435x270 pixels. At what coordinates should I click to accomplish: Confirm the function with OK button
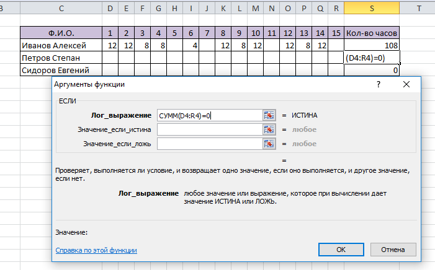(341, 250)
